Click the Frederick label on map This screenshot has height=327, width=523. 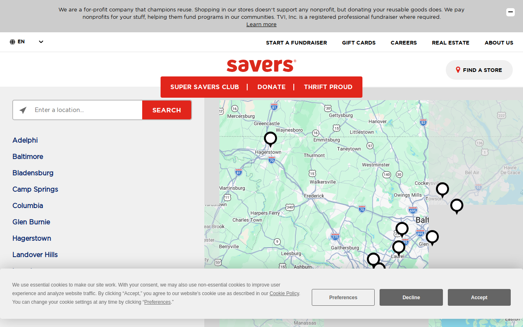click(x=314, y=196)
